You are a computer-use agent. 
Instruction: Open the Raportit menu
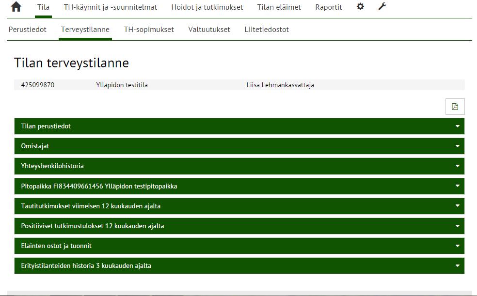329,7
